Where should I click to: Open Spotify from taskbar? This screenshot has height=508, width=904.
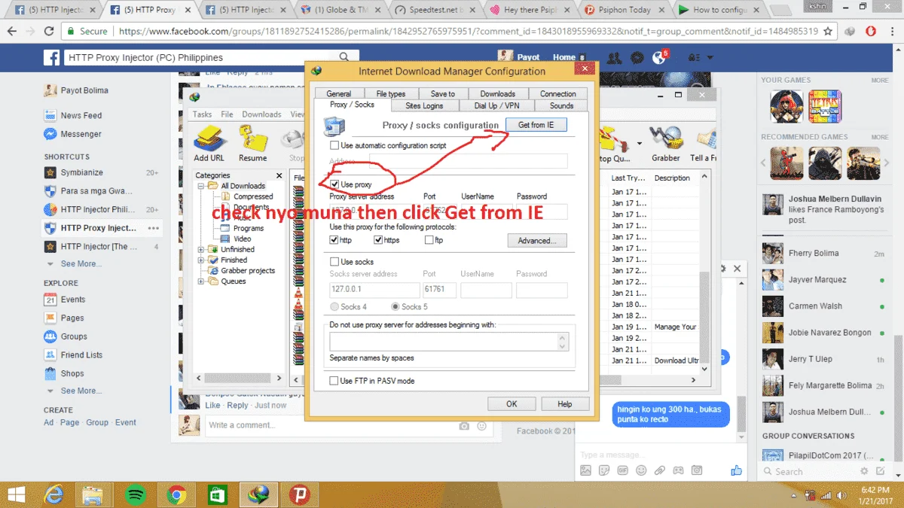136,494
